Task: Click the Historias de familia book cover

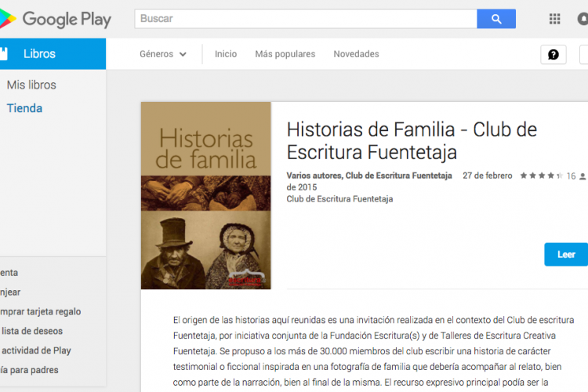Action: (205, 195)
